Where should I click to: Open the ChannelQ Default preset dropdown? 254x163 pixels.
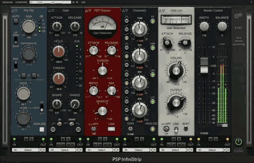(136, 150)
